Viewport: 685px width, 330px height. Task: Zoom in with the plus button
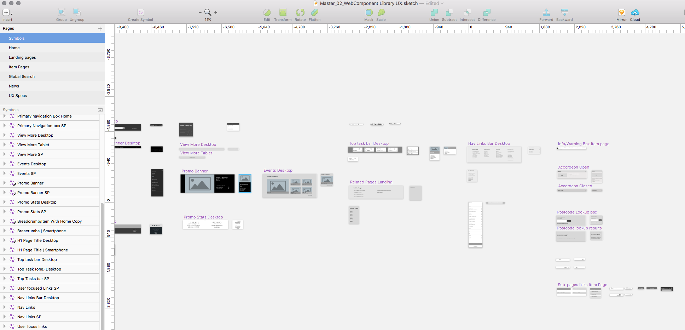(x=216, y=12)
